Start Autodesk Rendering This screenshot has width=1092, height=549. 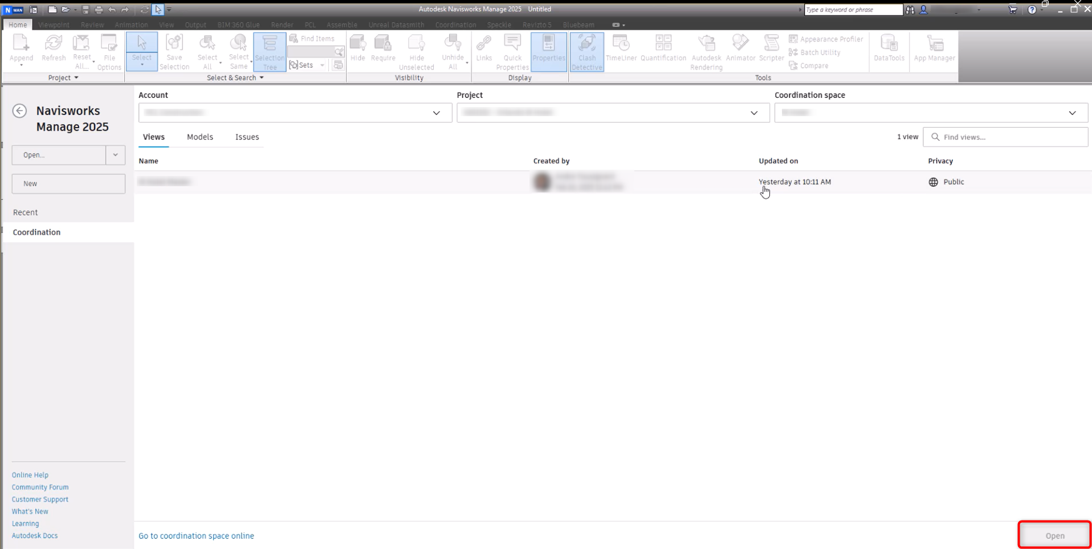(x=706, y=51)
